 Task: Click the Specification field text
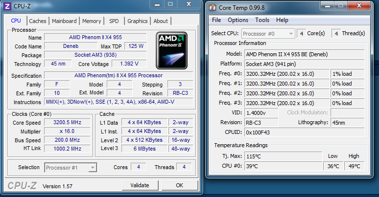pos(118,75)
